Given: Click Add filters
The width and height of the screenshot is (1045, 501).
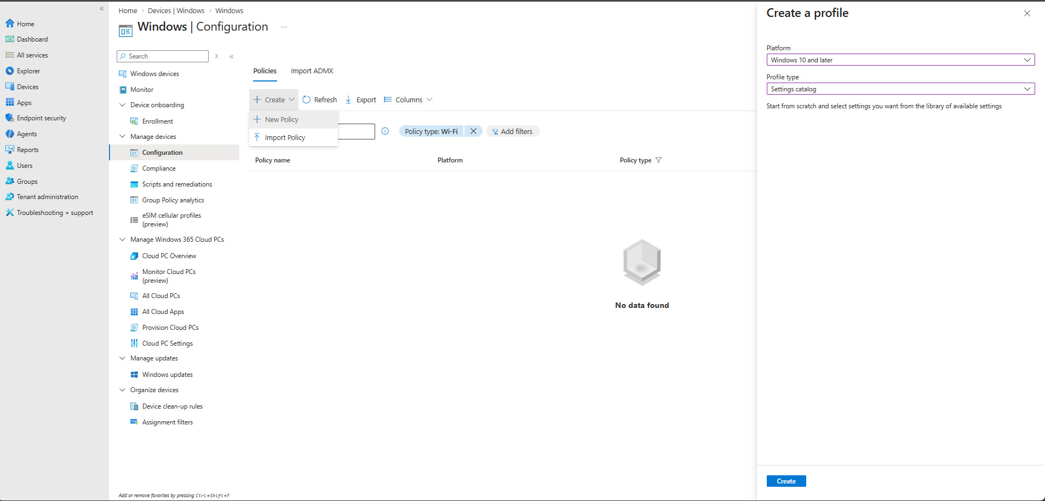Looking at the screenshot, I should 513,131.
